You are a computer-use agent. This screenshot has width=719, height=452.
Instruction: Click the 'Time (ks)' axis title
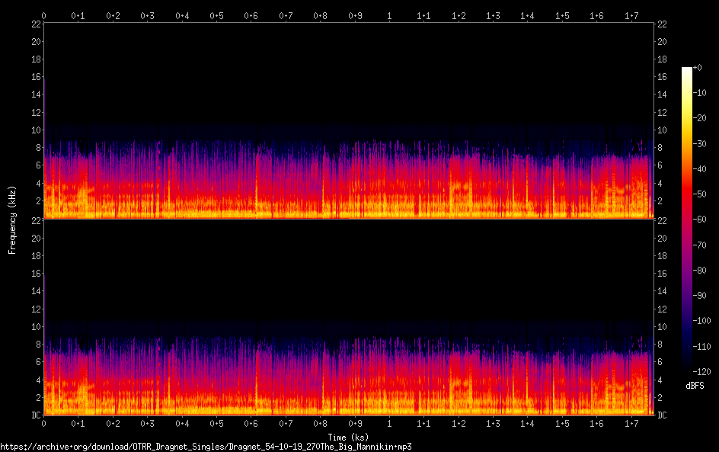348,437
